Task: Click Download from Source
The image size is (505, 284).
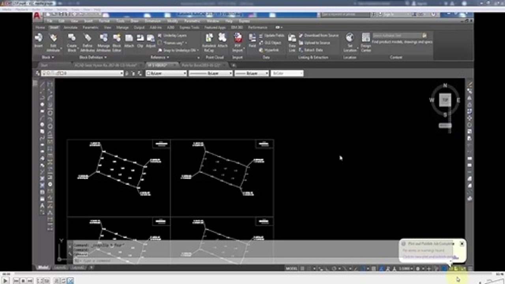Action: coord(319,35)
